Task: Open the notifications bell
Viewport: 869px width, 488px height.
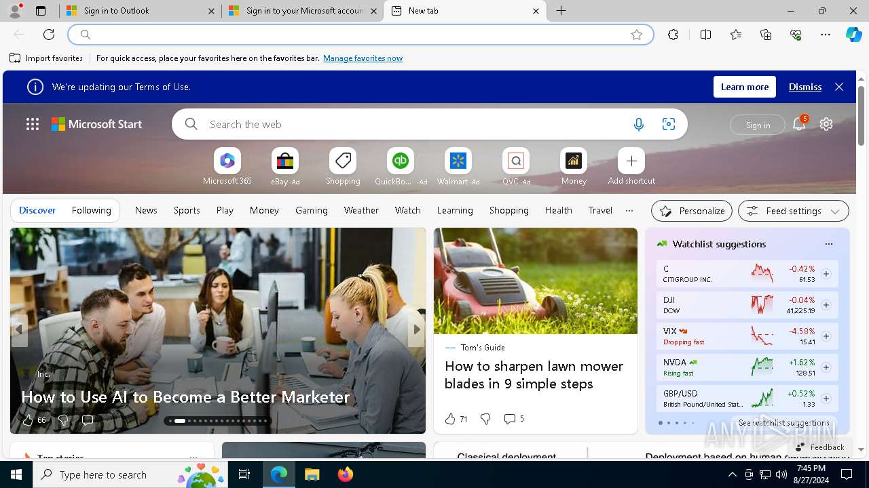Action: click(799, 124)
